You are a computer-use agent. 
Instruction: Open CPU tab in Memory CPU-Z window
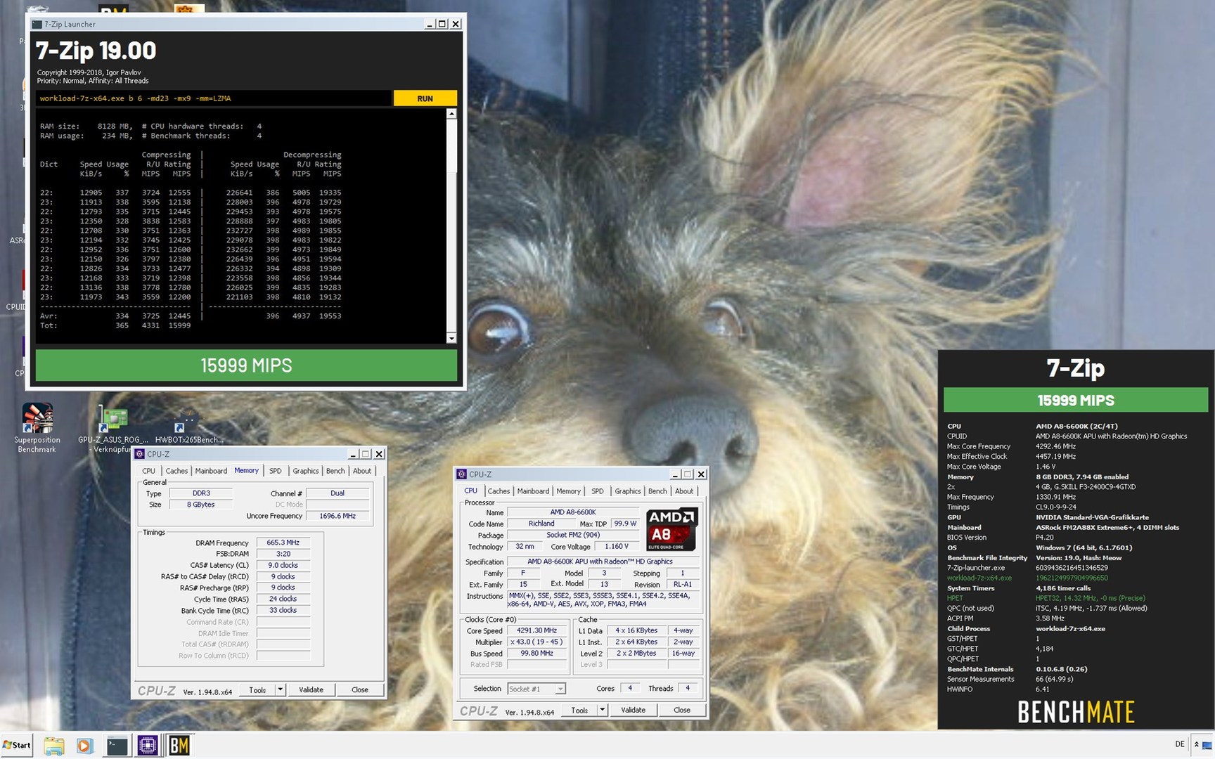149,471
